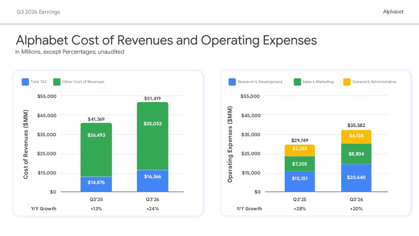Screen dimensions: 419x236
Task: Click the Q3'26 label in the expenses chart
Action: (356, 199)
